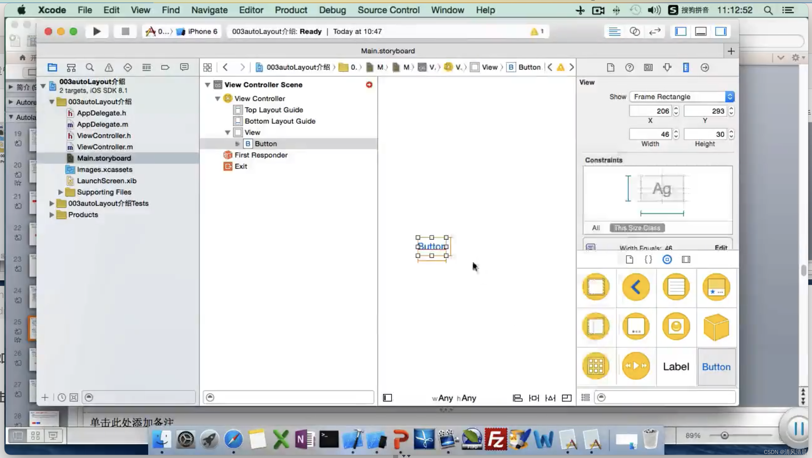This screenshot has height=458, width=812.
Task: Open the Find navigator magnifier icon
Action: point(90,67)
